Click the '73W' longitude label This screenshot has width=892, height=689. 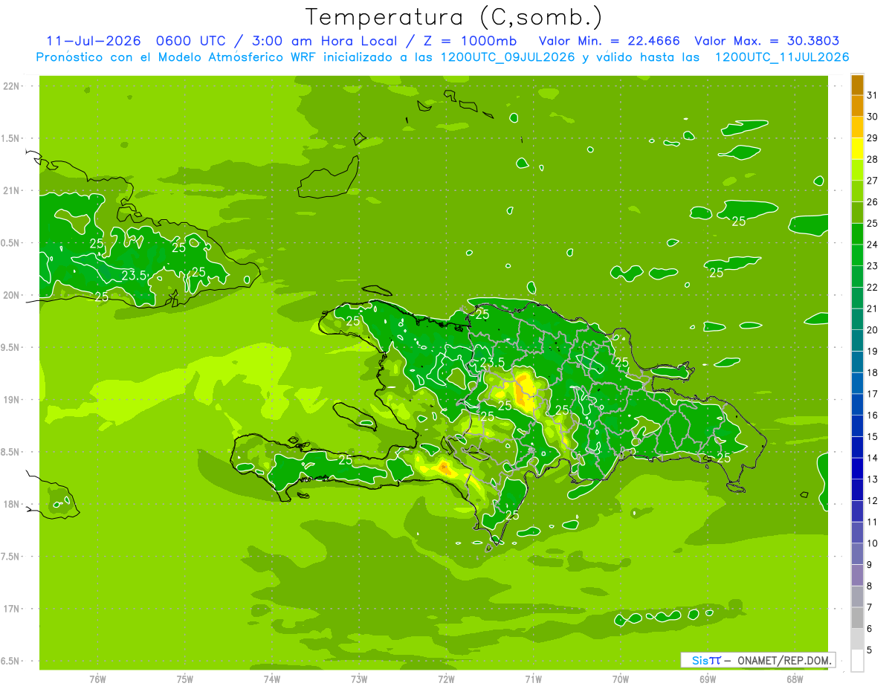pyautogui.click(x=359, y=679)
